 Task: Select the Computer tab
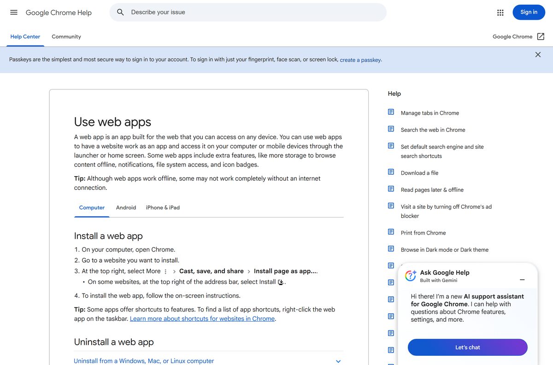(92, 207)
